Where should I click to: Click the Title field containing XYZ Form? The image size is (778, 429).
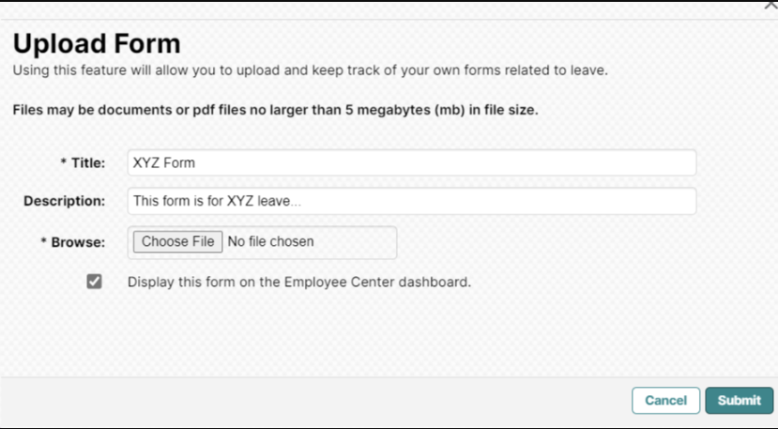click(412, 162)
